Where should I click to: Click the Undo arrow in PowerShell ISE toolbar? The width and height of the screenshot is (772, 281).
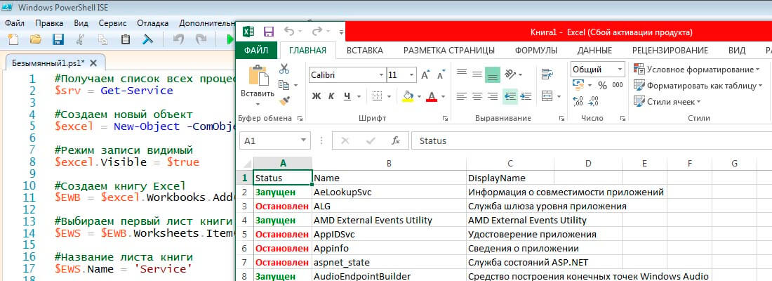click(x=178, y=40)
